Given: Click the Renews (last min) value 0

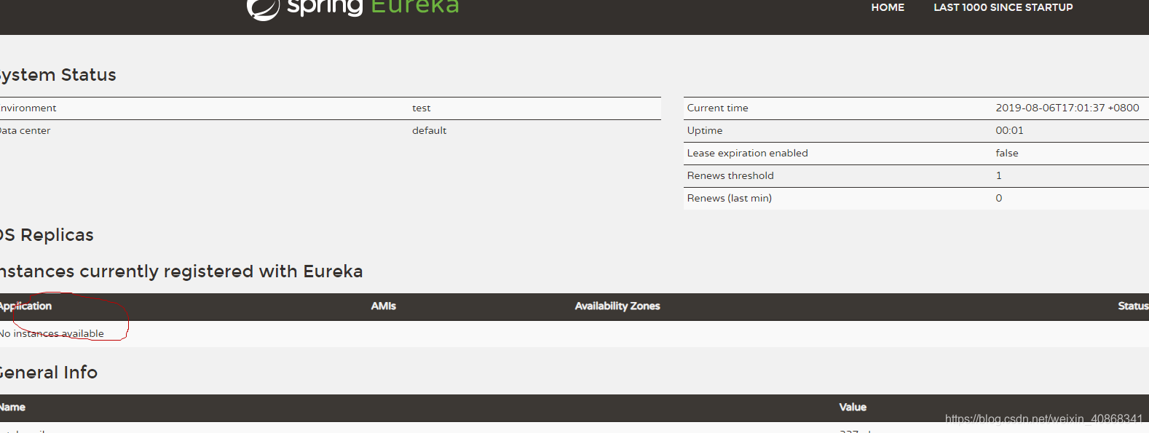Looking at the screenshot, I should point(998,198).
